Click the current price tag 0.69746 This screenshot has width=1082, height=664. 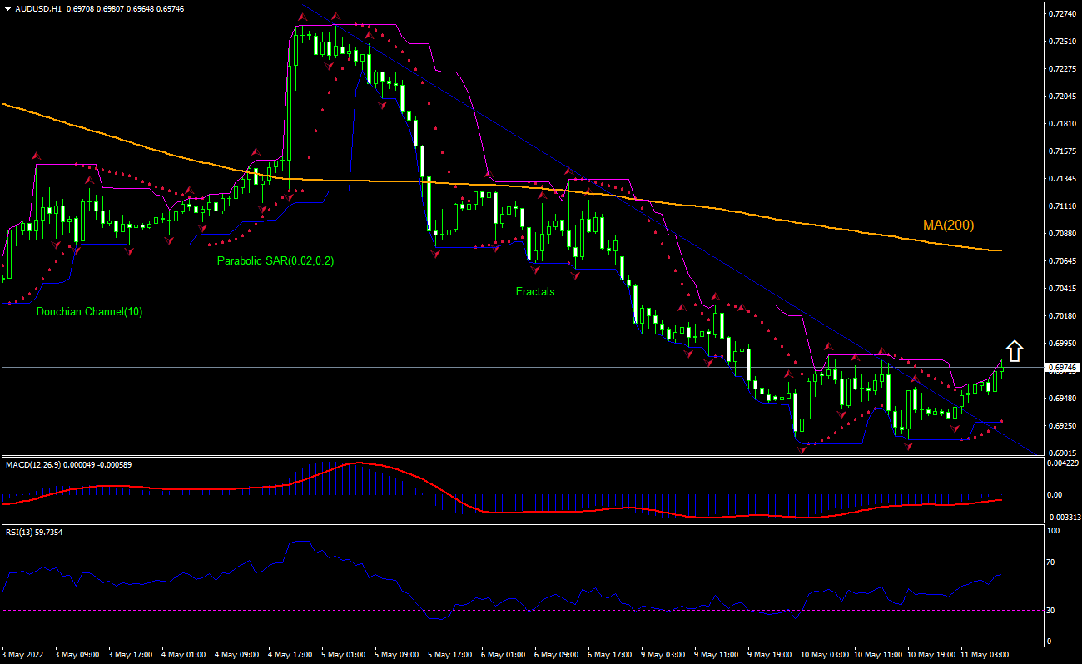pos(1062,368)
